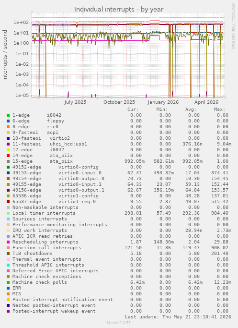This screenshot has height=328, width=238.
Task: Click the red 14-edge ata_piix swatch
Action: click(8, 156)
